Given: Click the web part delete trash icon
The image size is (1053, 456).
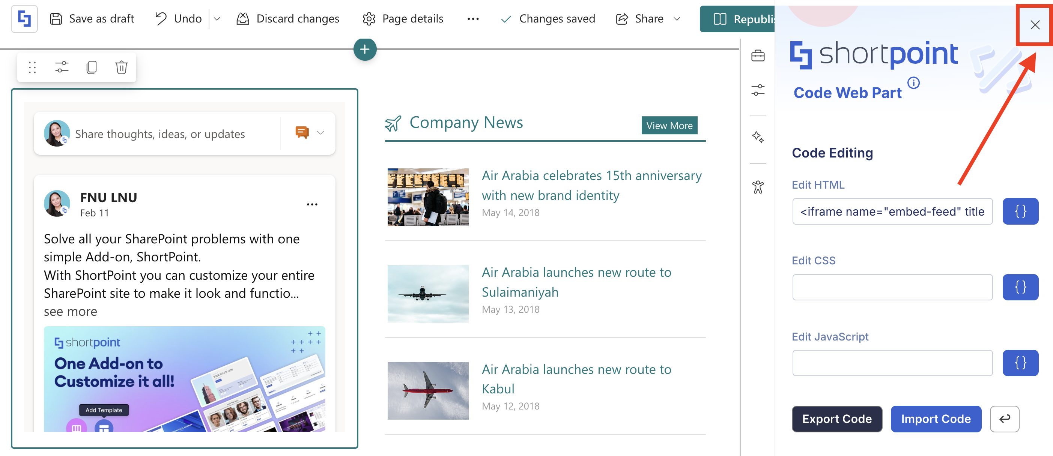Looking at the screenshot, I should click(122, 67).
